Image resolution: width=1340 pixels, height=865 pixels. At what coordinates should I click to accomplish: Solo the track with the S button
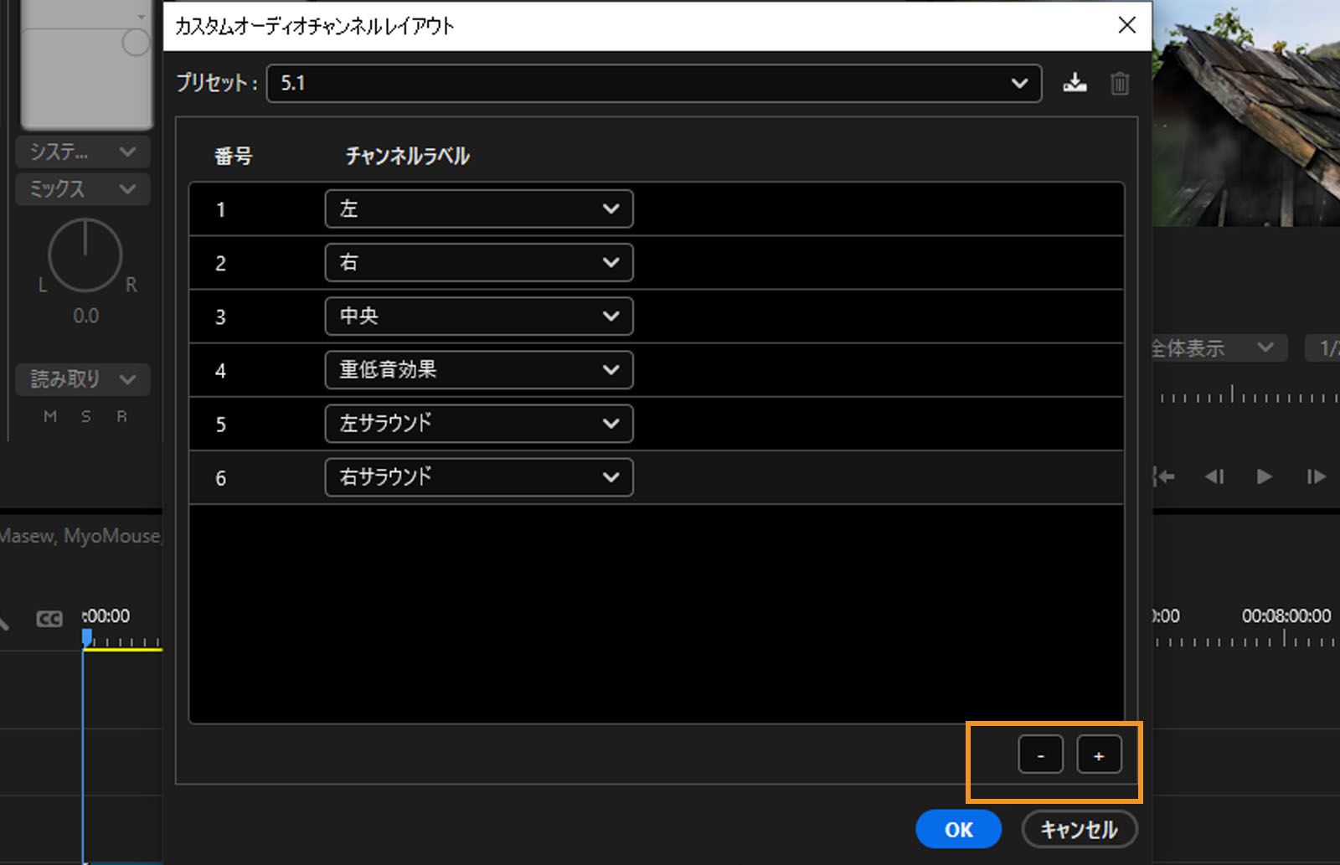coord(85,416)
